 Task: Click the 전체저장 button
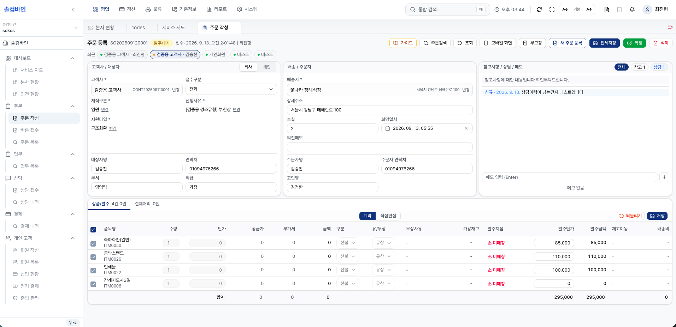pos(605,43)
